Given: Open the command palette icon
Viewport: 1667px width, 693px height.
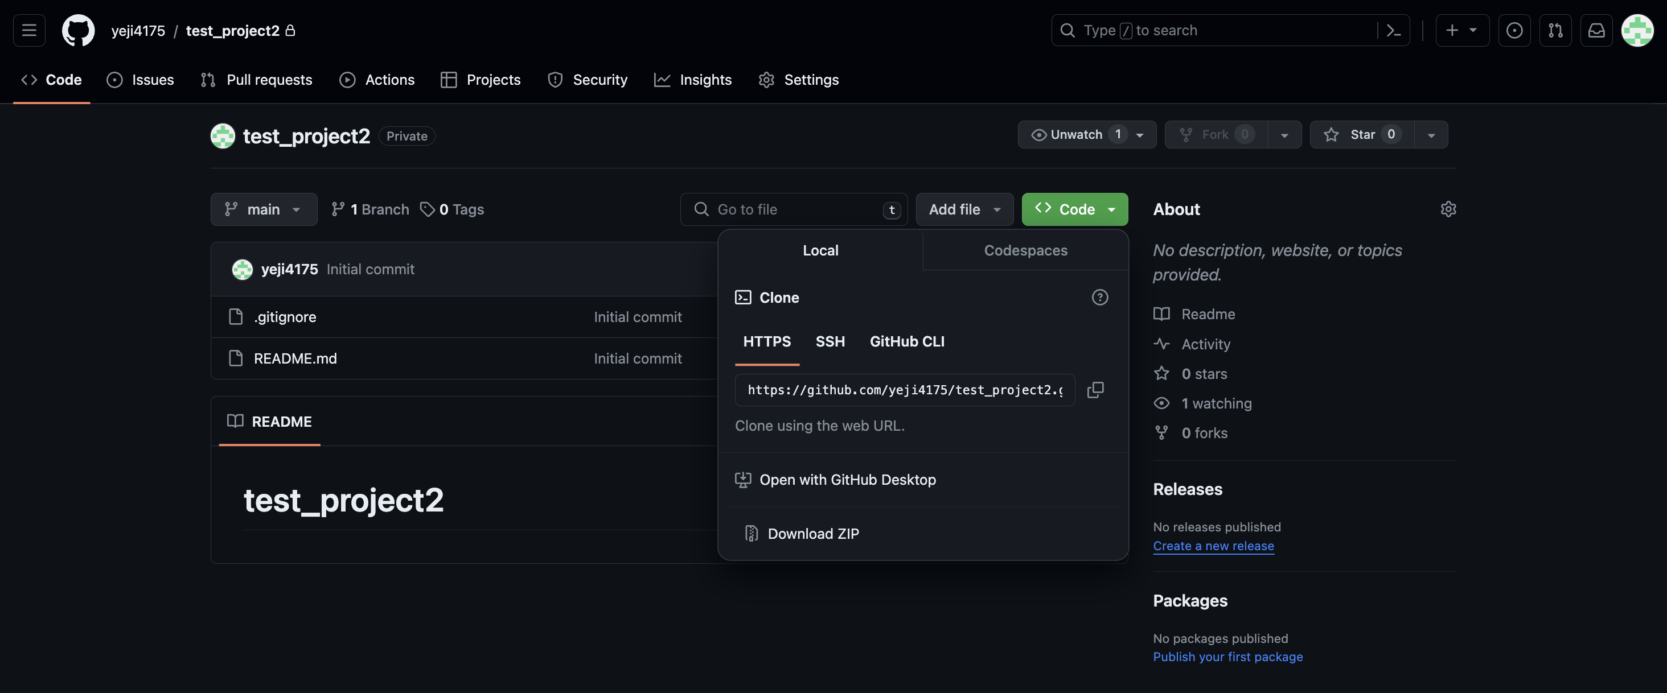Looking at the screenshot, I should click(x=1393, y=30).
